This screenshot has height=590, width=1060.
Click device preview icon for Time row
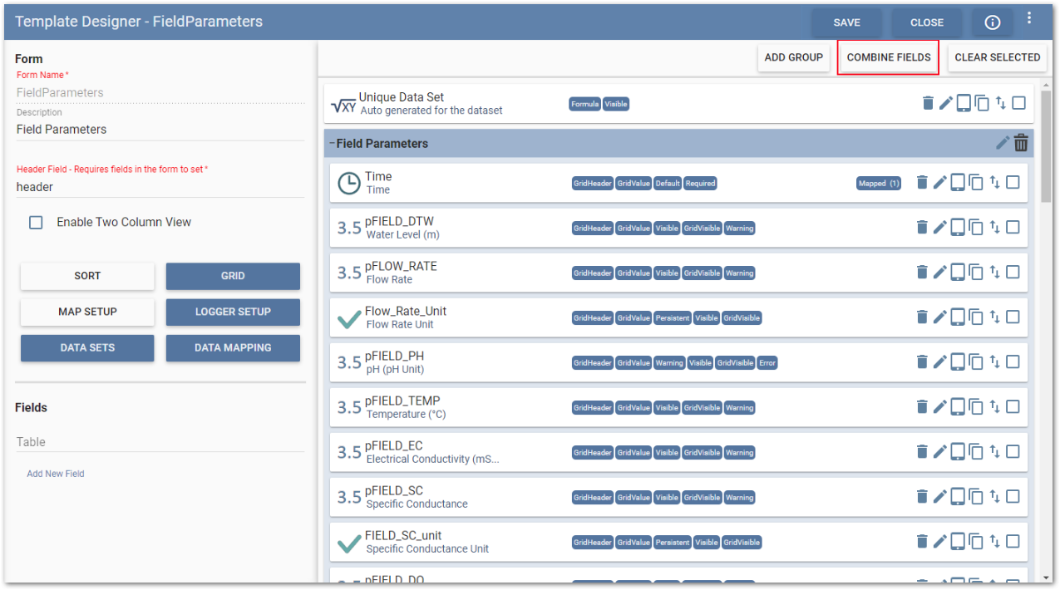[x=958, y=182]
